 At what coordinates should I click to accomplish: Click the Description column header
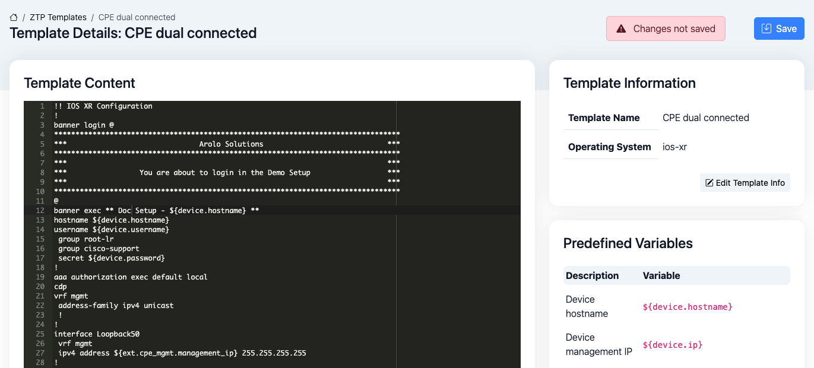[592, 275]
